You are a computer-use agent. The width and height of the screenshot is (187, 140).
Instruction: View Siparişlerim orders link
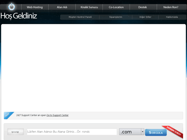point(116,17)
